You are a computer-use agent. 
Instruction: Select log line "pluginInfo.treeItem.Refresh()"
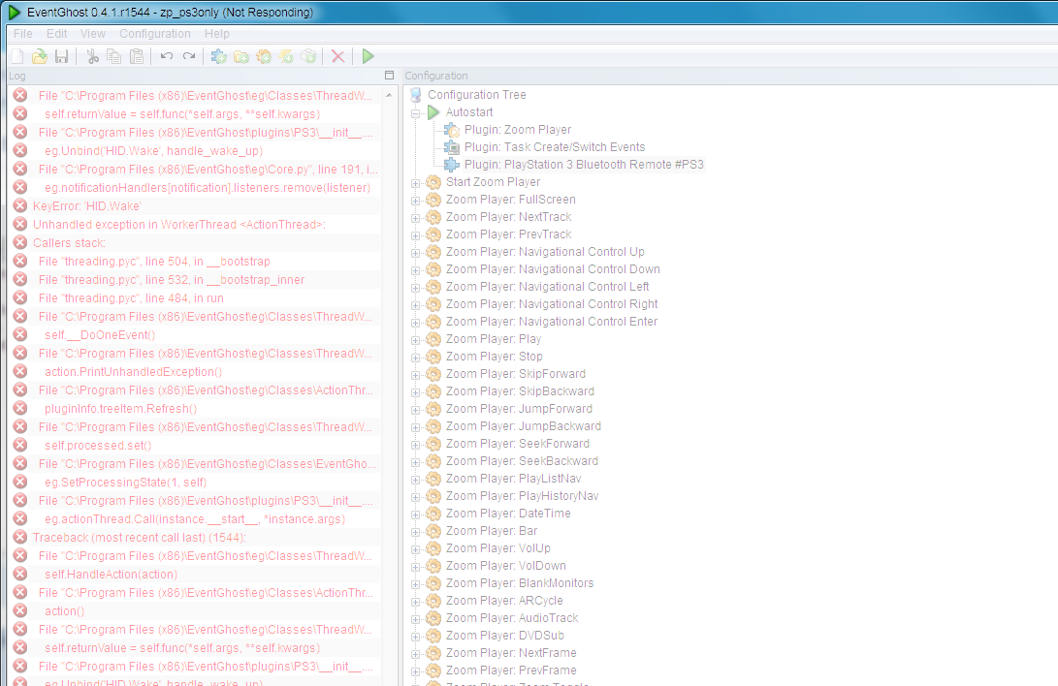coord(121,409)
